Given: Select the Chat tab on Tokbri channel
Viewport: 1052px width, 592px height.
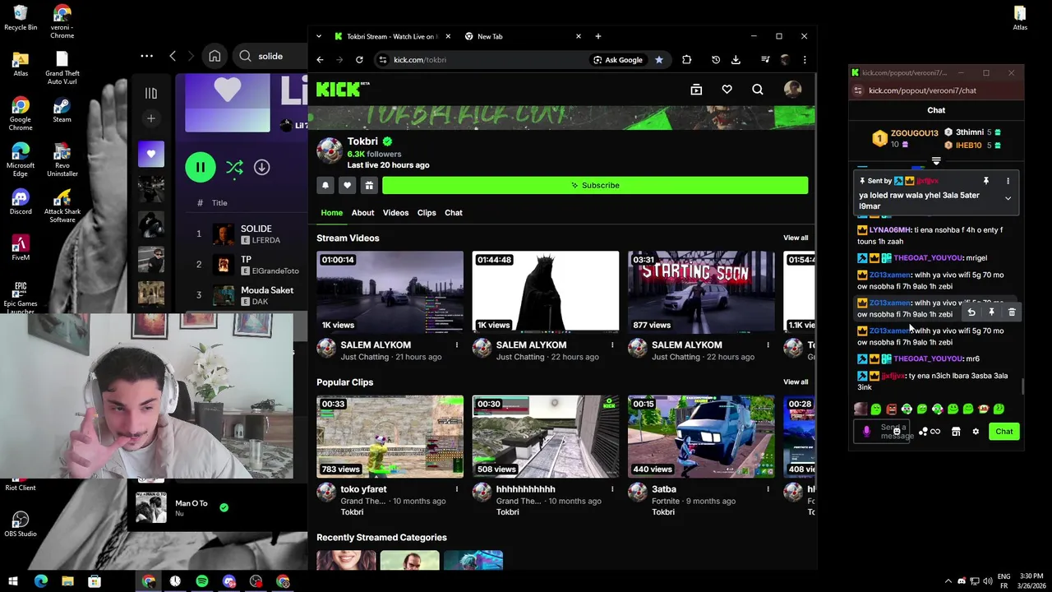Looking at the screenshot, I should click(x=454, y=212).
